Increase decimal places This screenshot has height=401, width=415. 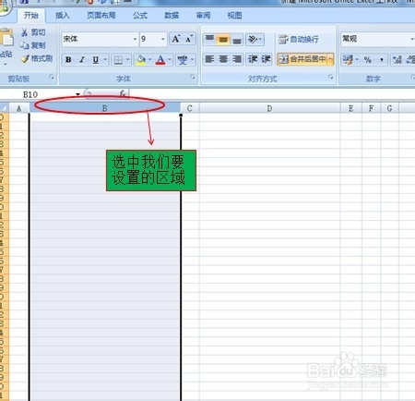[x=397, y=60]
